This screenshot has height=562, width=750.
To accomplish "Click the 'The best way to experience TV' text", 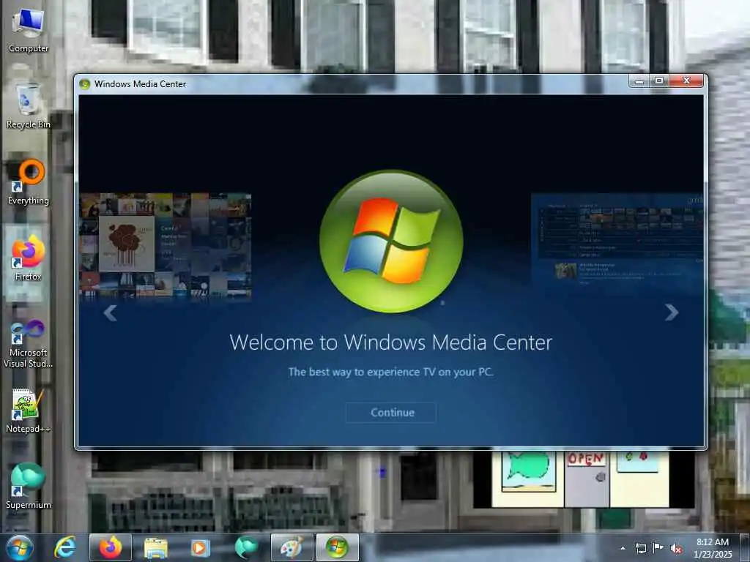I will coord(391,372).
